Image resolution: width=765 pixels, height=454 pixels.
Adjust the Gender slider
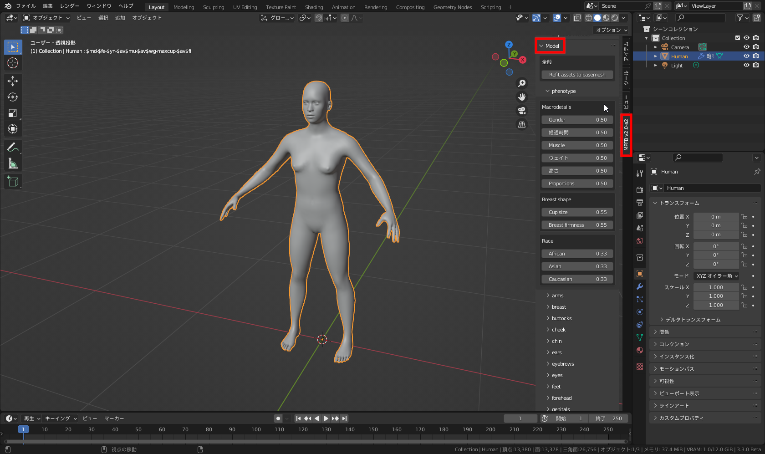point(577,120)
